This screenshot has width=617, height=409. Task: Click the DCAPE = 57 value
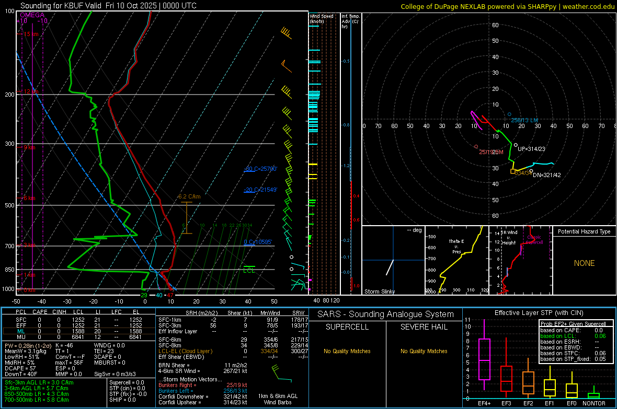[x=20, y=368]
